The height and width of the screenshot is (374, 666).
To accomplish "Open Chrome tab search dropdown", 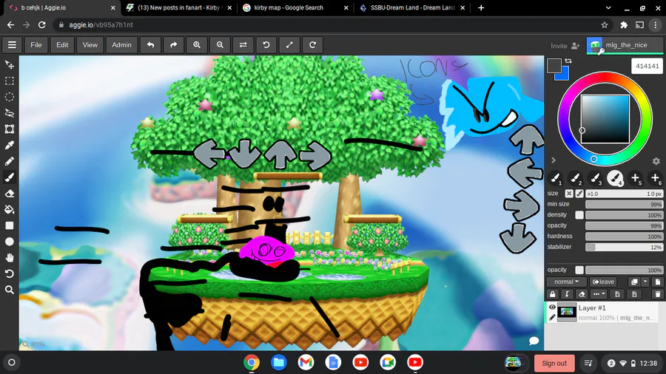I will pos(608,7).
